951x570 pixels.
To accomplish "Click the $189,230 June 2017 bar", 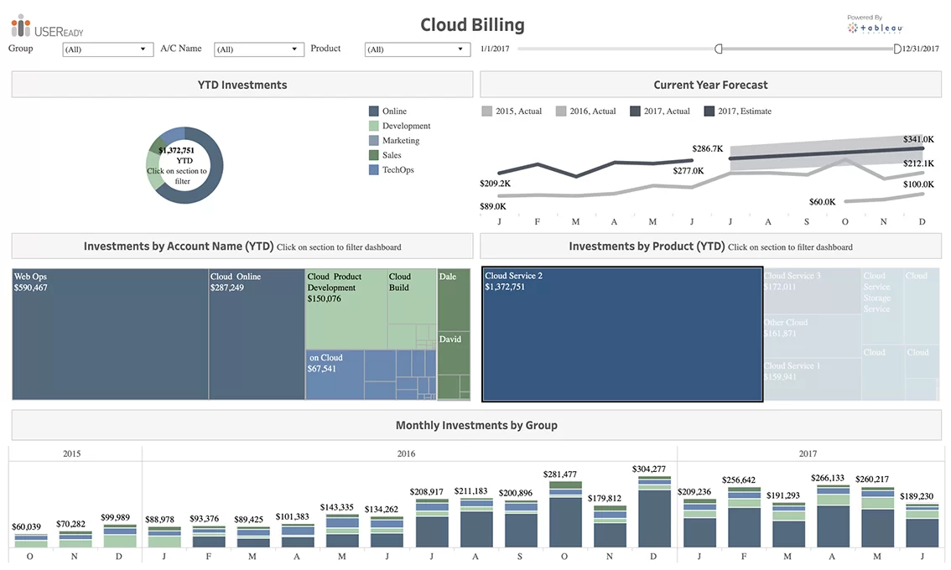I will 922,525.
